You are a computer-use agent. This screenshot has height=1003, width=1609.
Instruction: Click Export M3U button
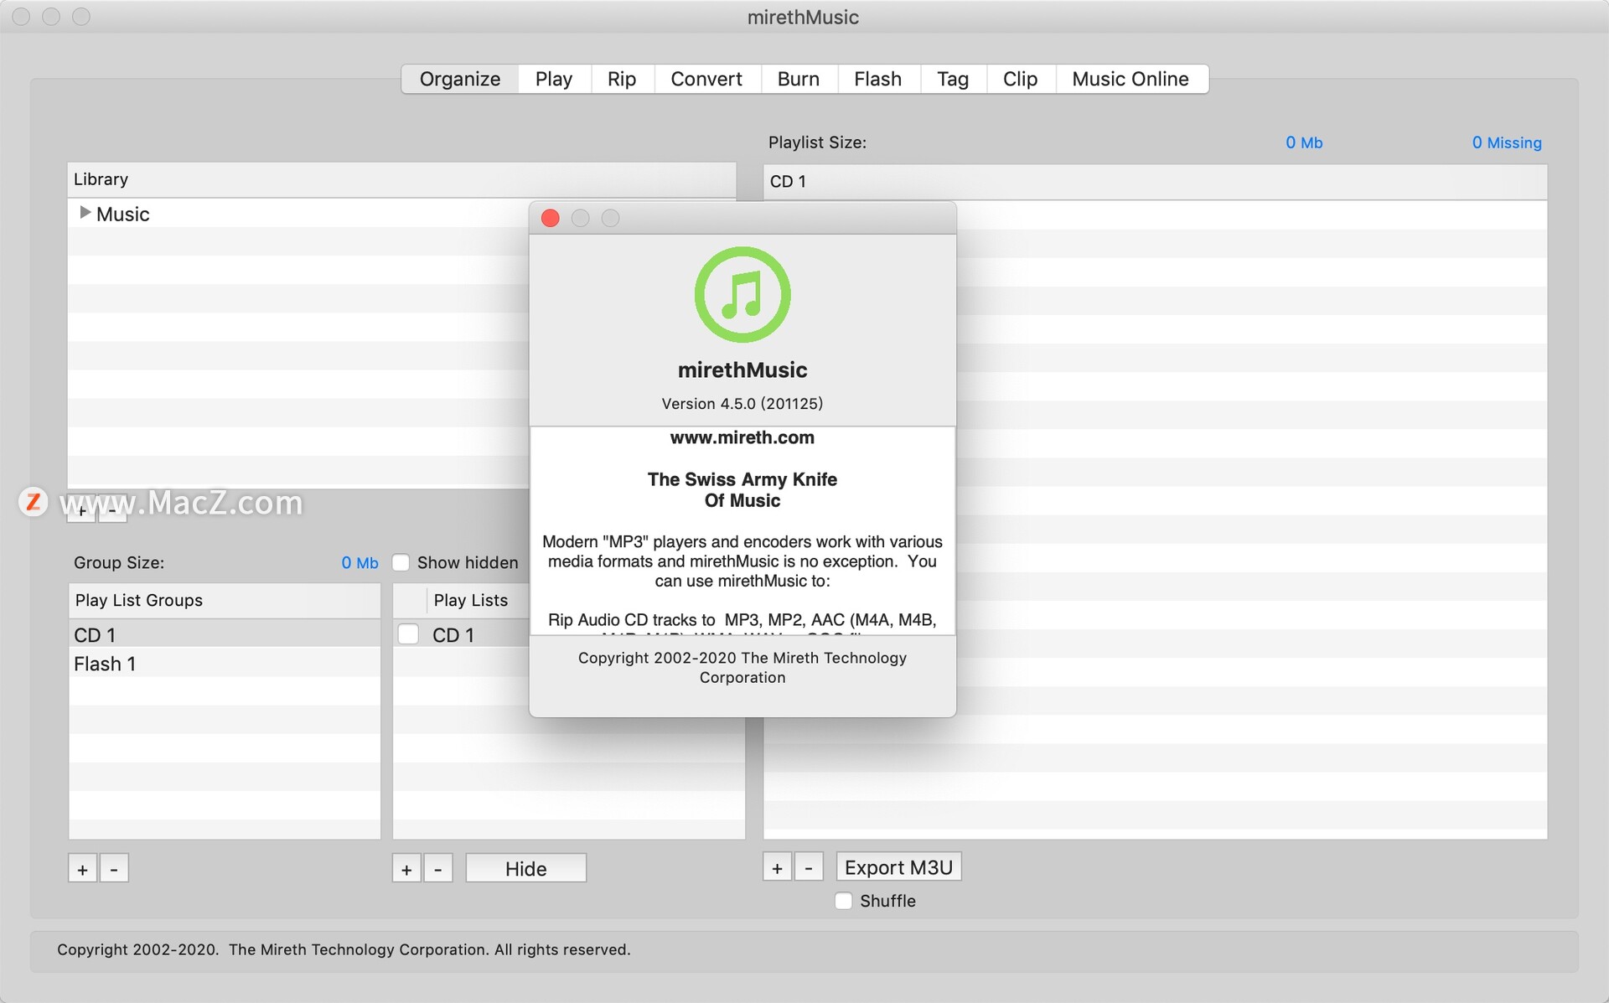click(898, 867)
